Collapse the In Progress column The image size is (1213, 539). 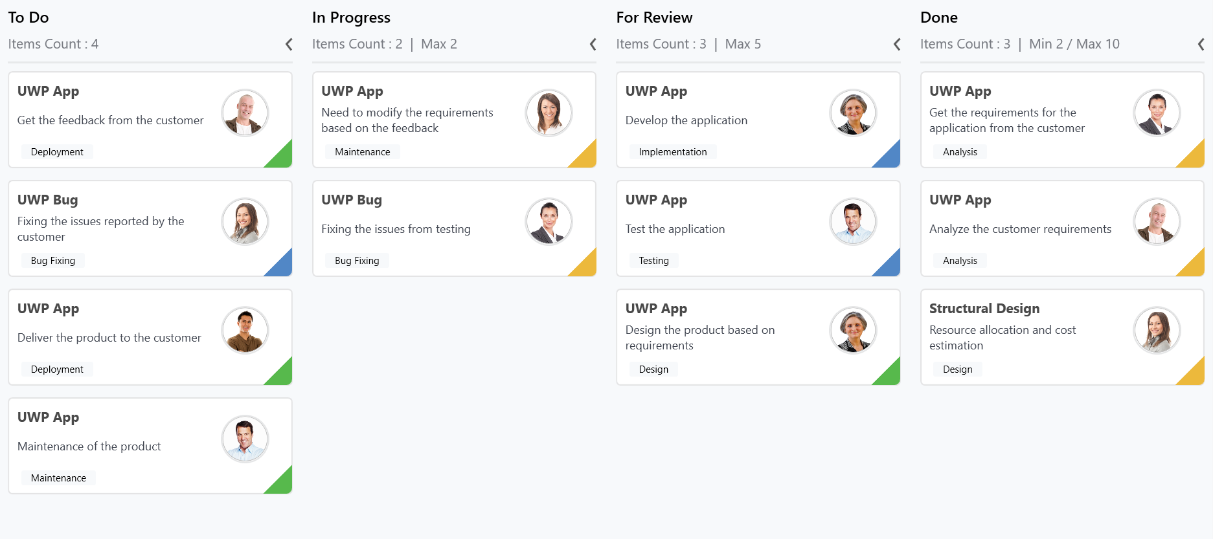(593, 44)
